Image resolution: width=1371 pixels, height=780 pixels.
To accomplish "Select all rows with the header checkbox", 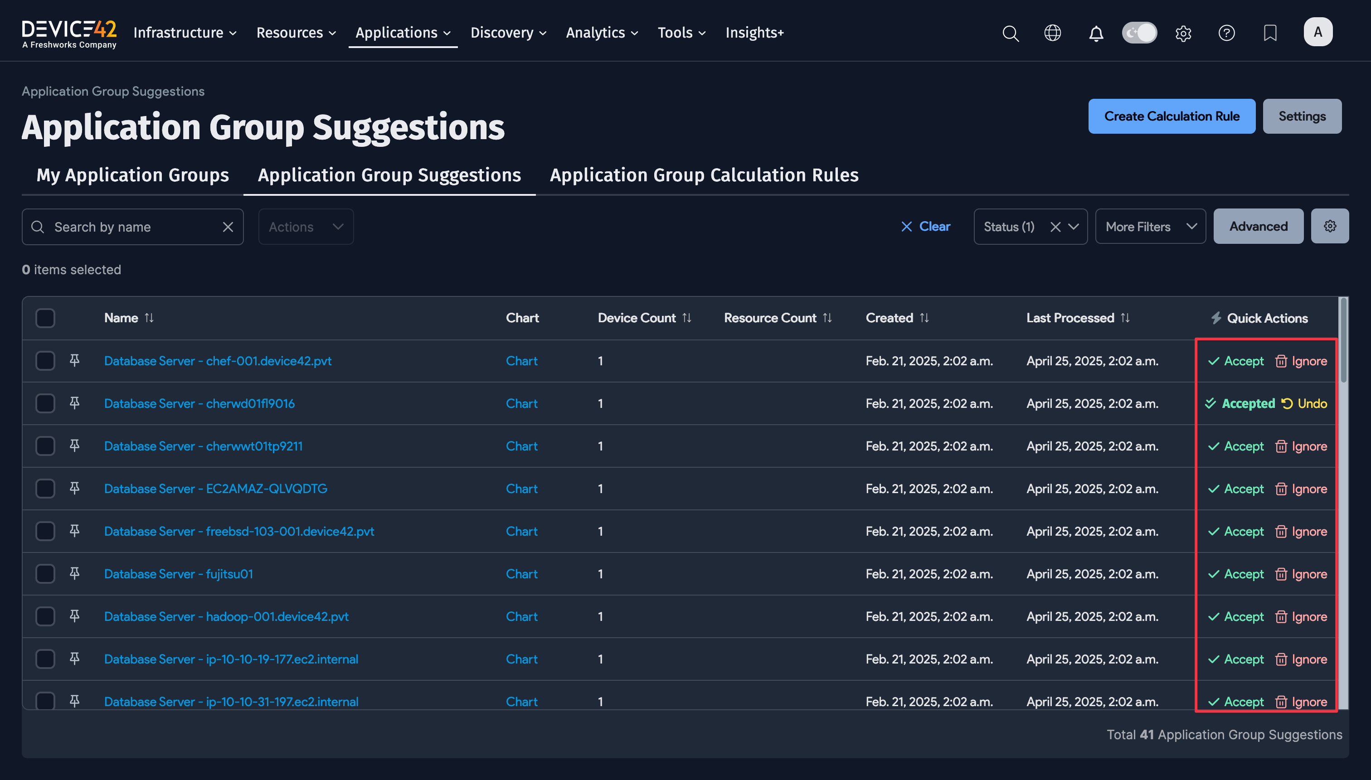I will tap(45, 318).
